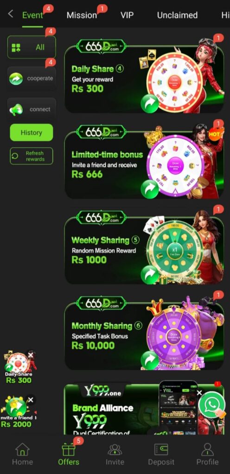This screenshot has height=474, width=230.
Task: Open the Unclaimed tab
Action: 177,15
